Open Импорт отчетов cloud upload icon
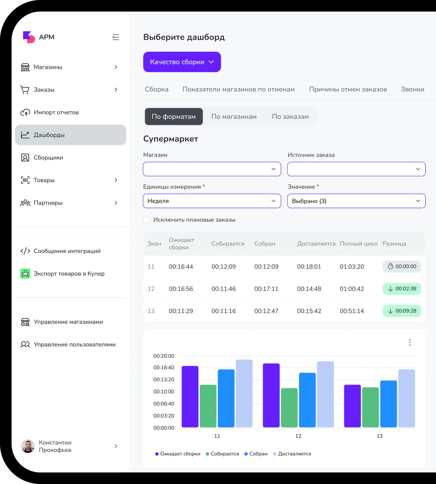 [25, 112]
